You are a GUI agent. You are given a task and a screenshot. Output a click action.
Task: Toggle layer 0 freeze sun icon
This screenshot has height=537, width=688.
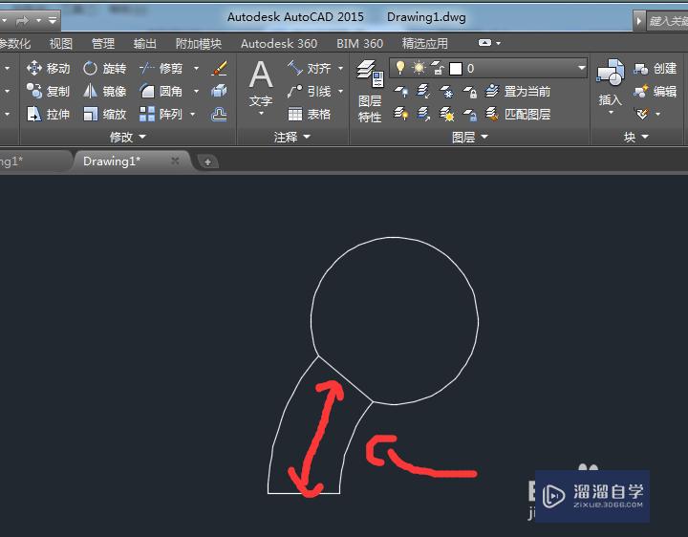(x=419, y=68)
